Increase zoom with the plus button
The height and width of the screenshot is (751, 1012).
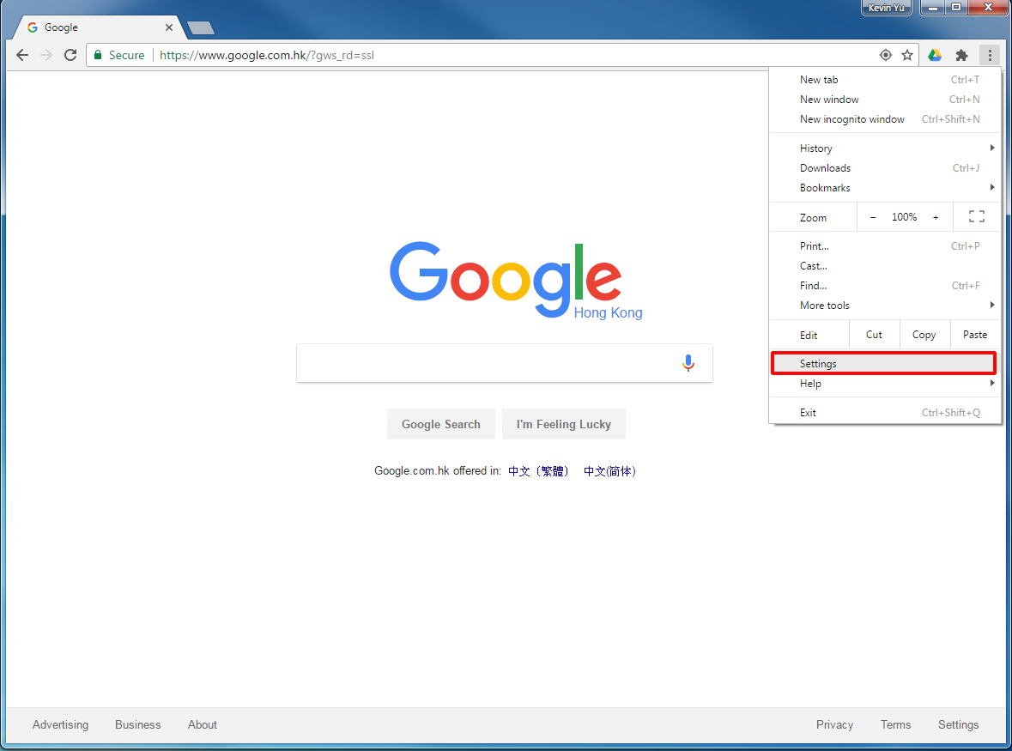(x=936, y=217)
